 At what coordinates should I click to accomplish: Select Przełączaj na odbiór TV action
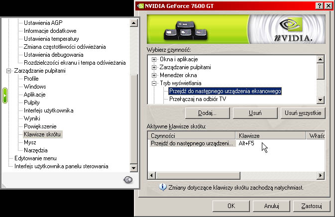[198, 99]
